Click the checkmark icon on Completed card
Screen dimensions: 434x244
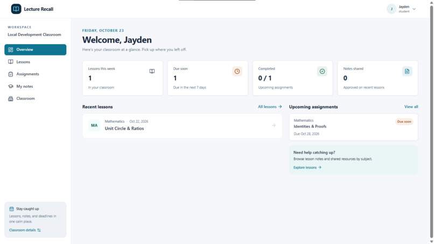coord(322,71)
